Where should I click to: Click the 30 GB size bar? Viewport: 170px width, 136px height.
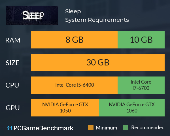(98, 62)
